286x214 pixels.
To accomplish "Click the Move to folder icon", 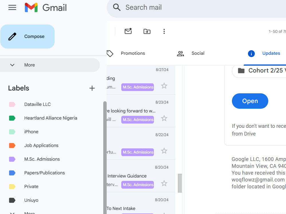I will (x=147, y=31).
